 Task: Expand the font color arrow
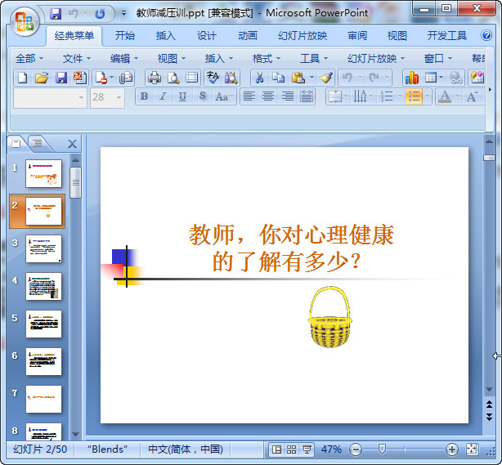pos(457,96)
